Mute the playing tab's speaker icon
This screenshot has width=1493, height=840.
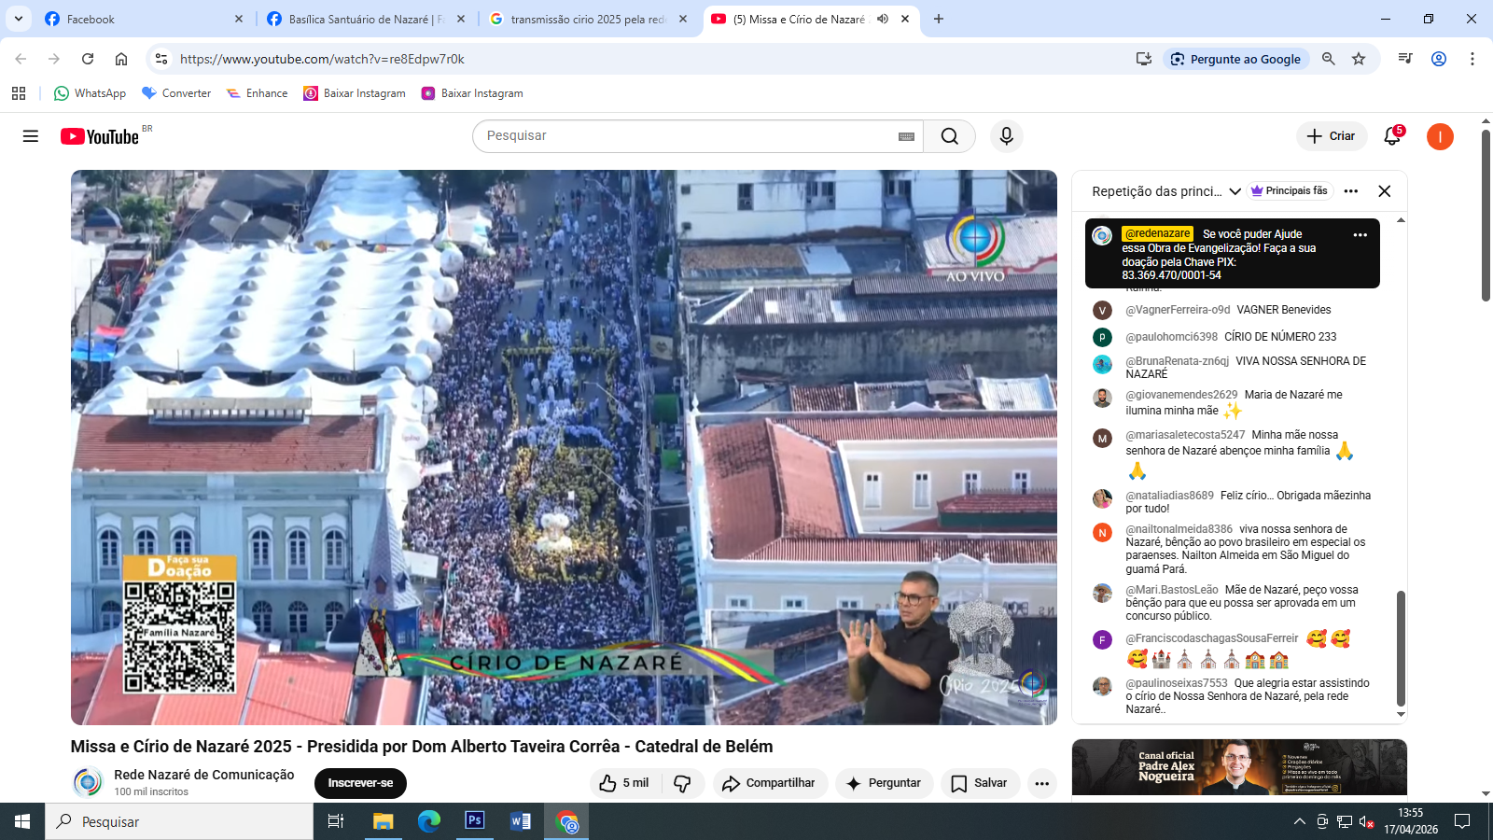883,19
